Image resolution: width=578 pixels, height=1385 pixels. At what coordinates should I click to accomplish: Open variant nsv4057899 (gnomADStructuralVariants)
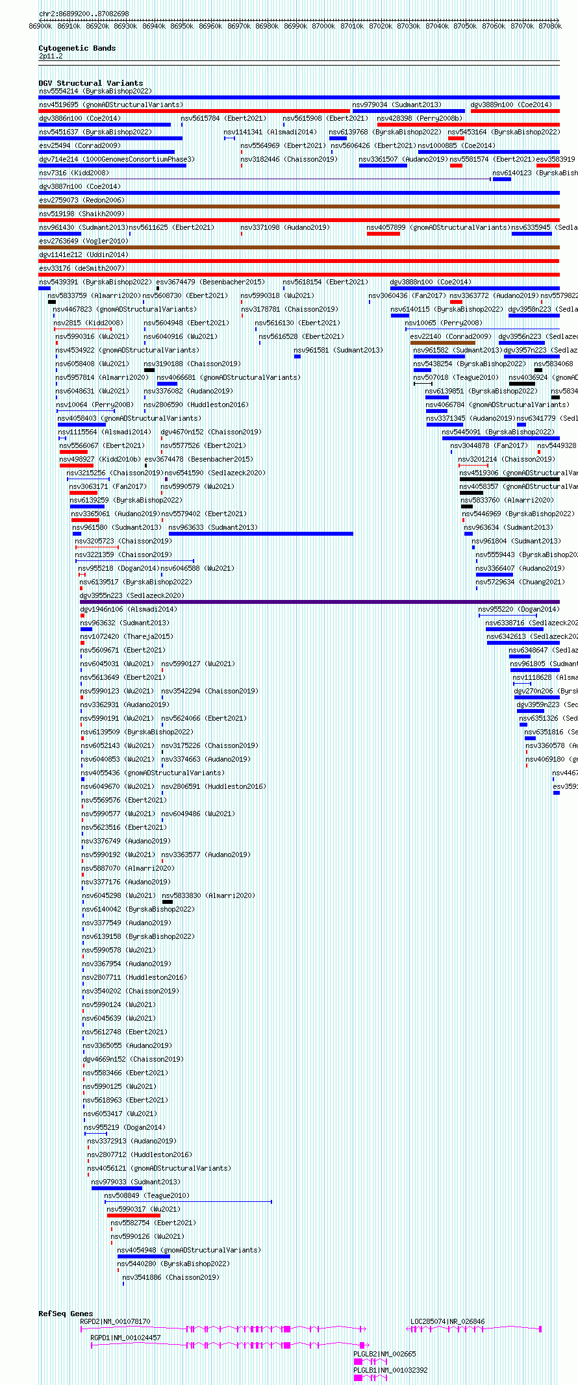click(383, 234)
